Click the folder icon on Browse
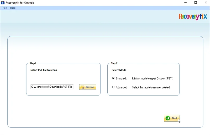The image size is (210, 135). (x=82, y=87)
